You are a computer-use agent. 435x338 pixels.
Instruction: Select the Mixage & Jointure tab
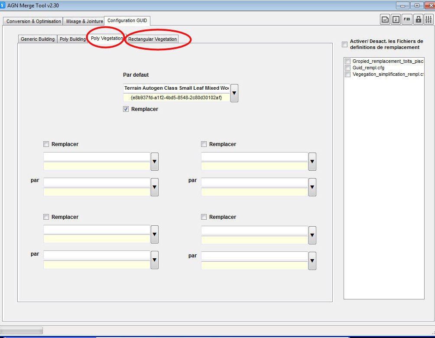coord(84,21)
